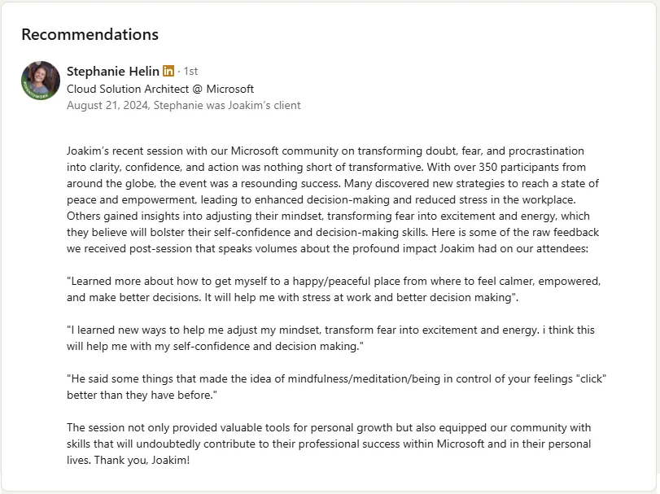This screenshot has height=494, width=660.
Task: Click the August 21, 2024 date line
Action: [184, 105]
